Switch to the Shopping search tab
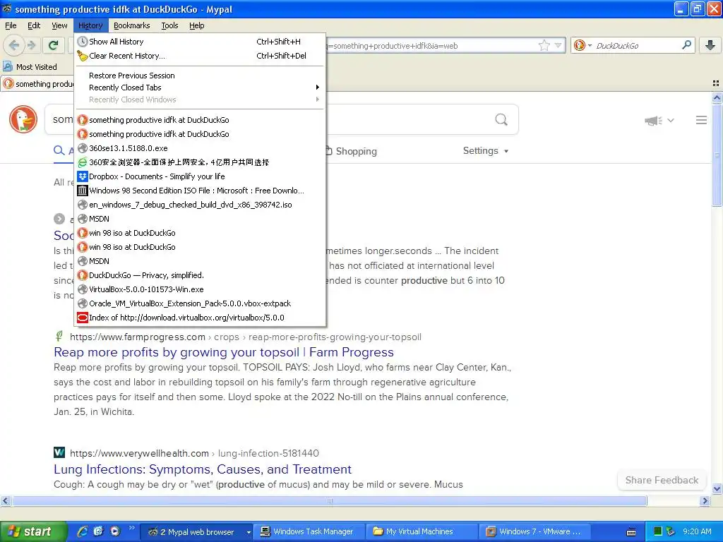This screenshot has height=542, width=723. tap(352, 151)
